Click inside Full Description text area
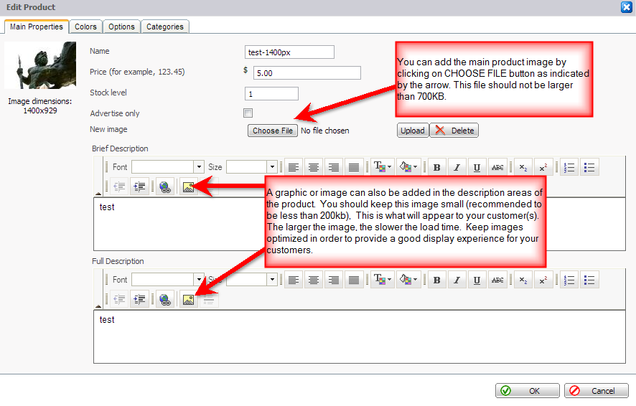This screenshot has width=636, height=406. pyautogui.click(x=360, y=336)
